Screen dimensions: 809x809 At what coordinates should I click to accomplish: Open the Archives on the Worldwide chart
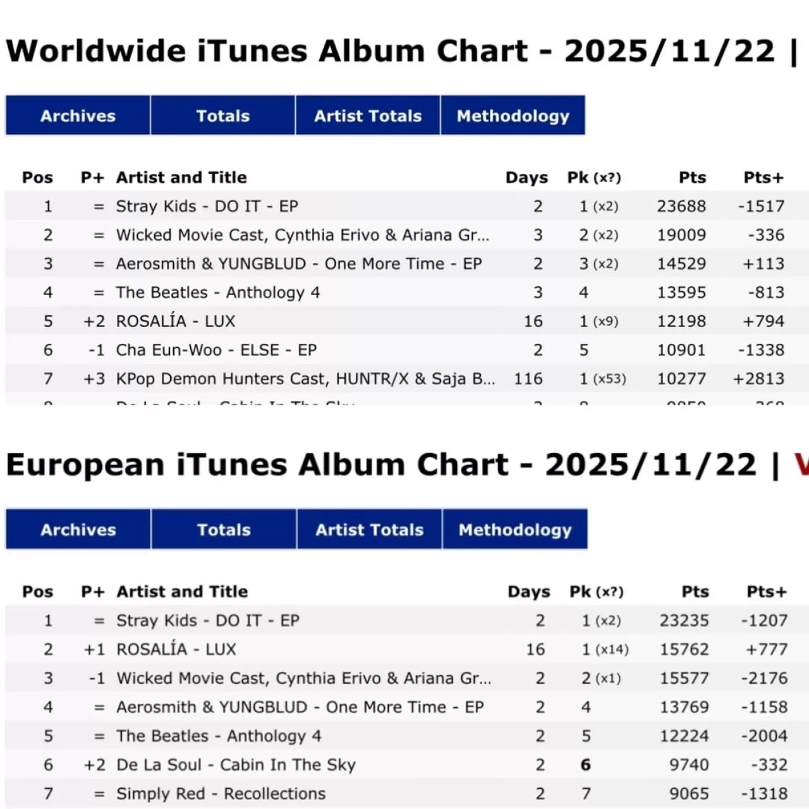(x=77, y=116)
